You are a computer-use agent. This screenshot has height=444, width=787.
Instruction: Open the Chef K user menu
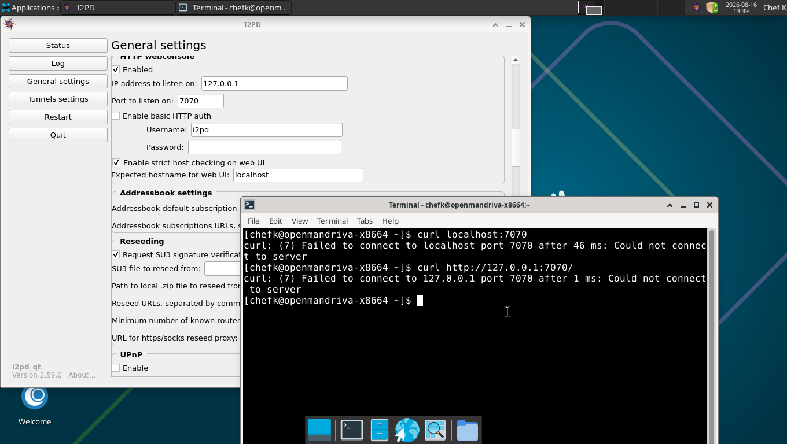(x=774, y=8)
